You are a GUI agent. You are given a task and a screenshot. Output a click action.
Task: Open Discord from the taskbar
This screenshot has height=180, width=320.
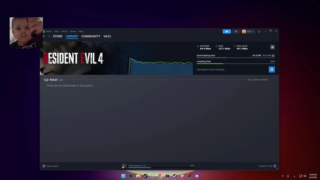tap(197, 176)
